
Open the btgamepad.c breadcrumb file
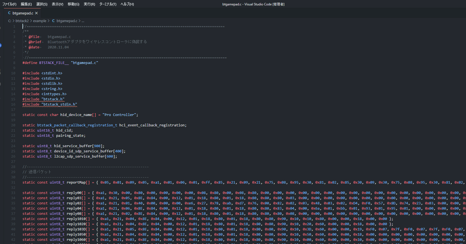point(67,21)
